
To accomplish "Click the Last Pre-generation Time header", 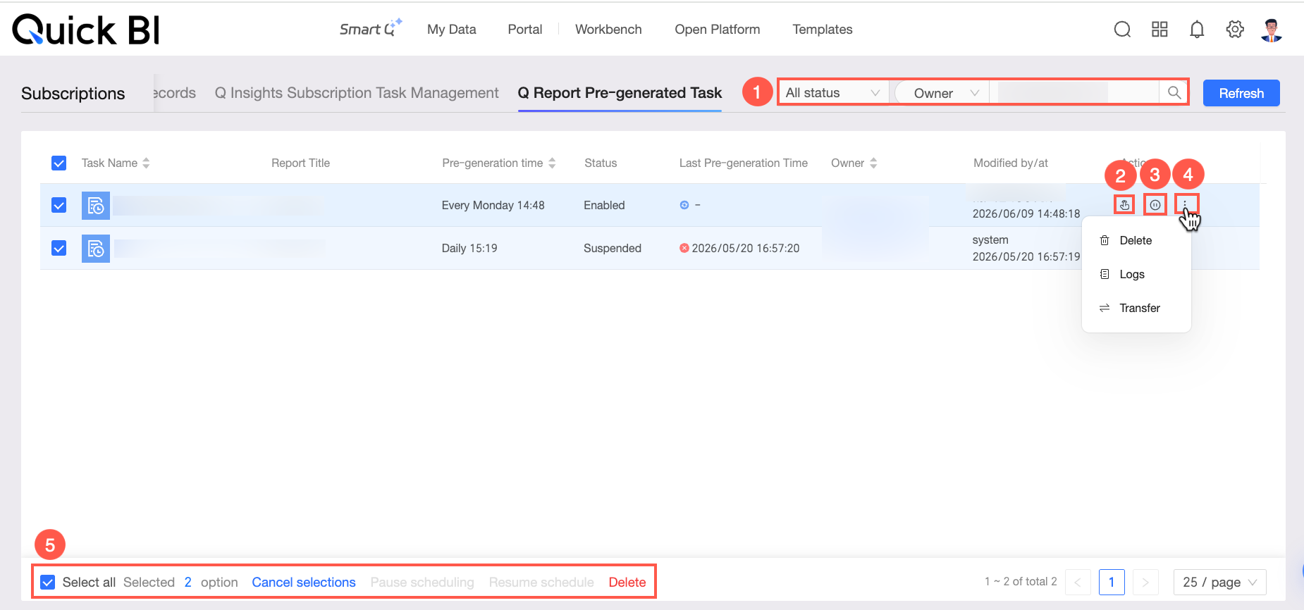I will click(x=744, y=163).
